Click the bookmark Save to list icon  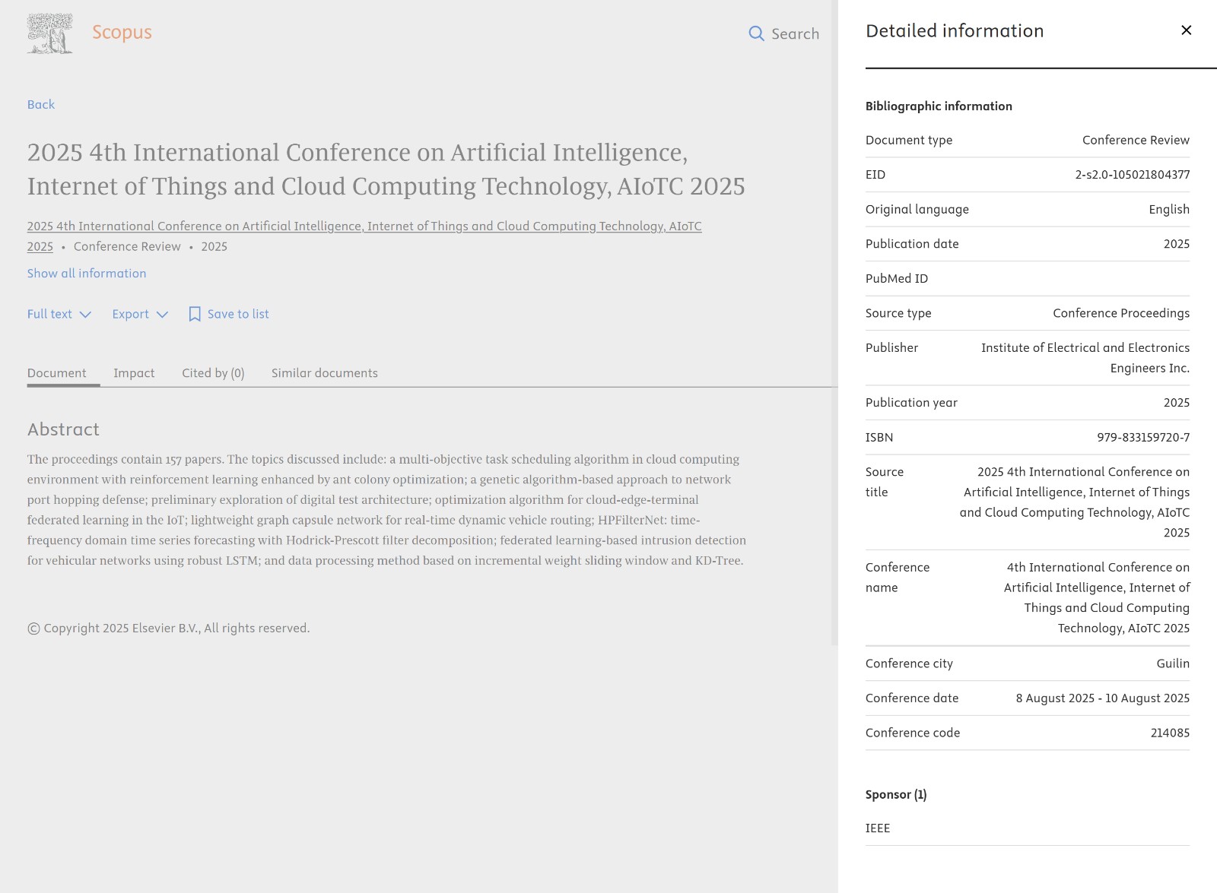pos(195,314)
